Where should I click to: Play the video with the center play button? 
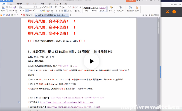pyautogui.click(x=91, y=61)
